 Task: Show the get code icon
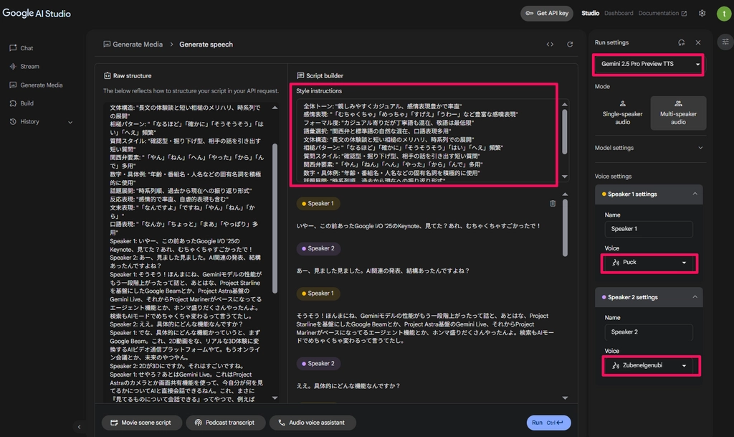pos(550,44)
